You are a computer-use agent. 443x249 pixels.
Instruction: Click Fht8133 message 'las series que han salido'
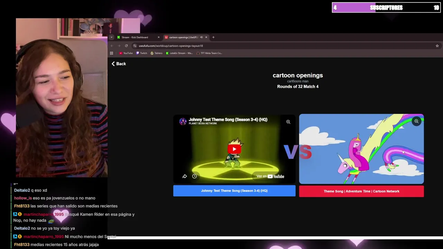click(66, 206)
